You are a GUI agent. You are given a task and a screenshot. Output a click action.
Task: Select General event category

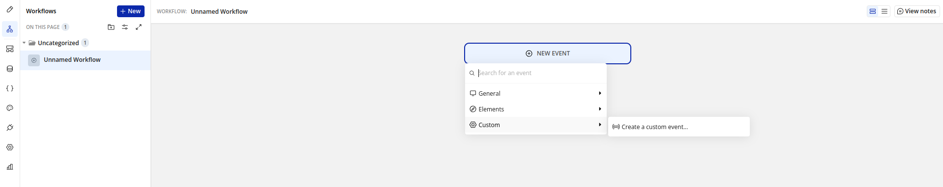tap(536, 93)
